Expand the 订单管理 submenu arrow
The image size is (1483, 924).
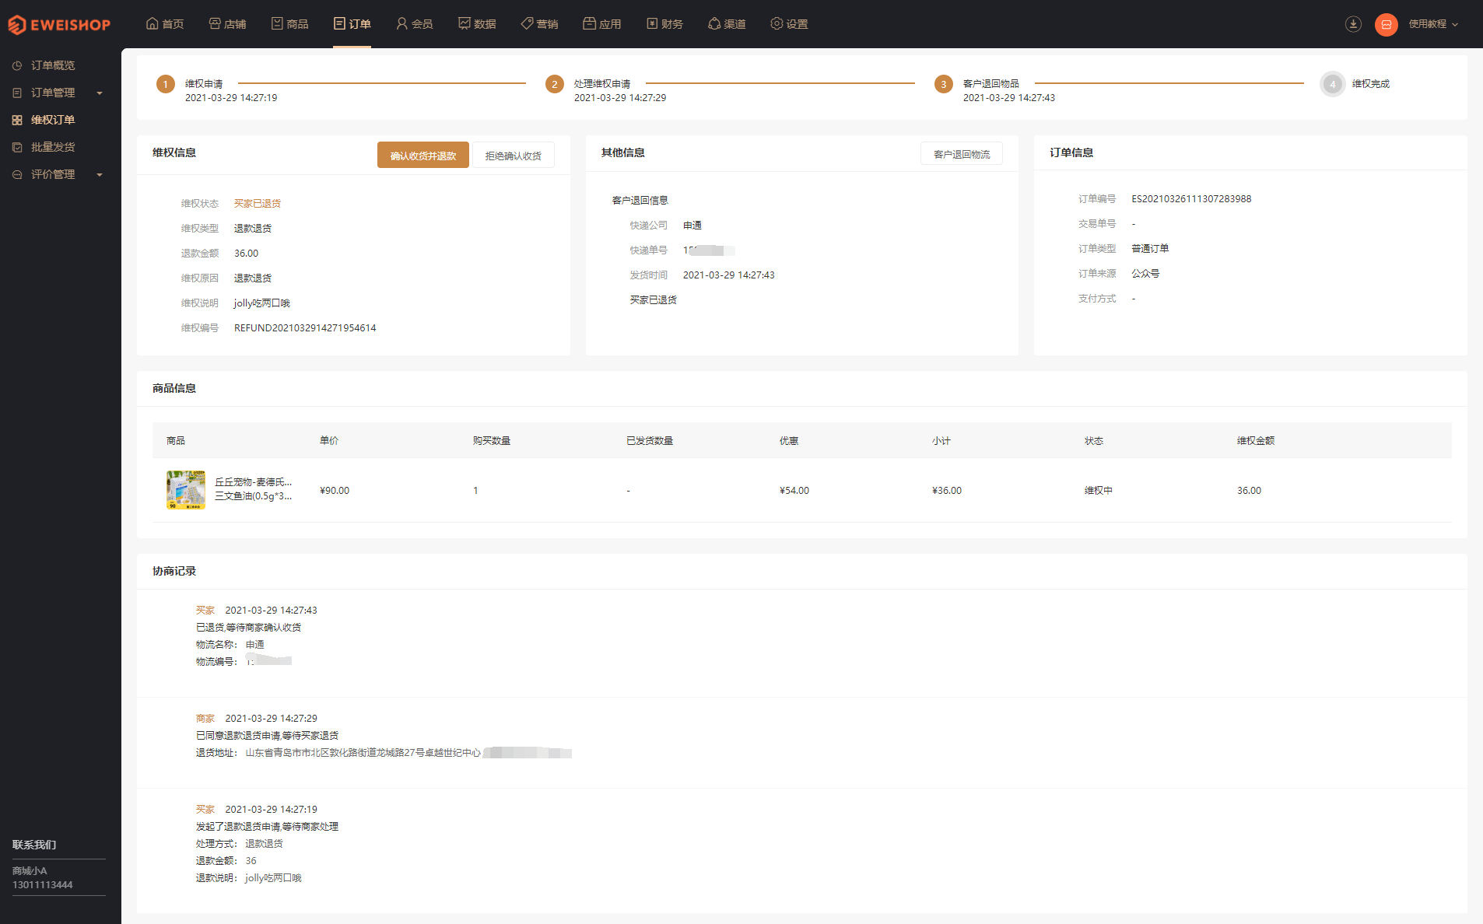(x=100, y=93)
